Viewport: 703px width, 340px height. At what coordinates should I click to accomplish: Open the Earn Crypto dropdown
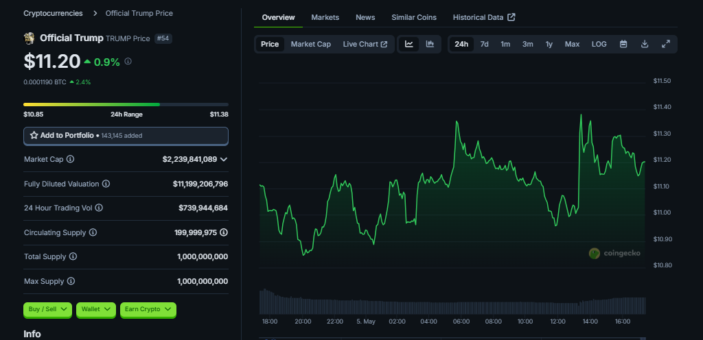(x=148, y=309)
